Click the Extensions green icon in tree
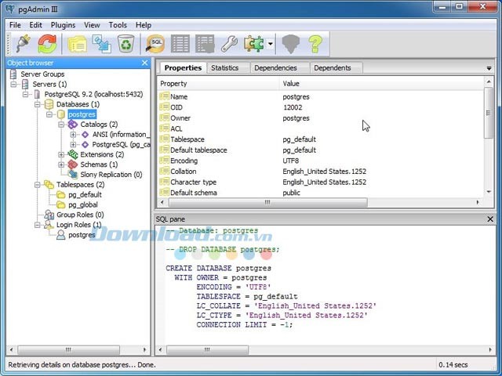This screenshot has height=376, width=502. (x=73, y=155)
